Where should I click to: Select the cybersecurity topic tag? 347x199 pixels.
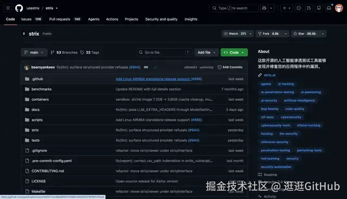(291, 117)
